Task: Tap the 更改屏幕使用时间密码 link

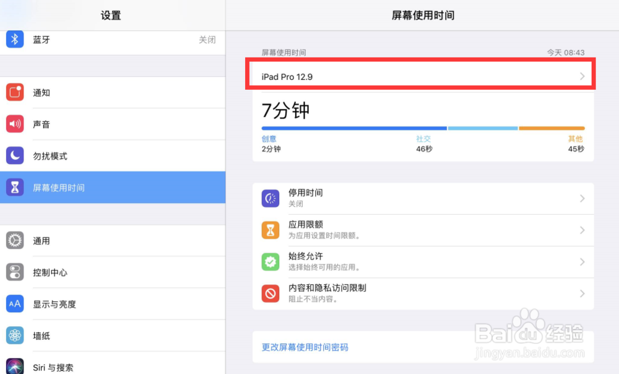Action: click(x=305, y=347)
